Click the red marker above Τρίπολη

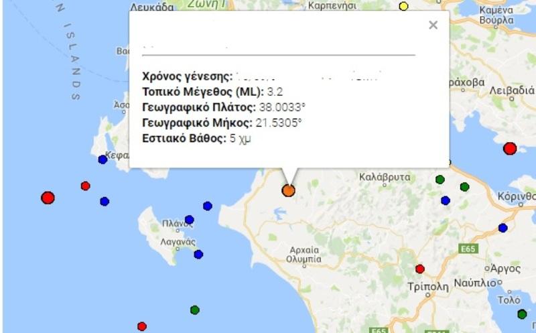tap(420, 269)
